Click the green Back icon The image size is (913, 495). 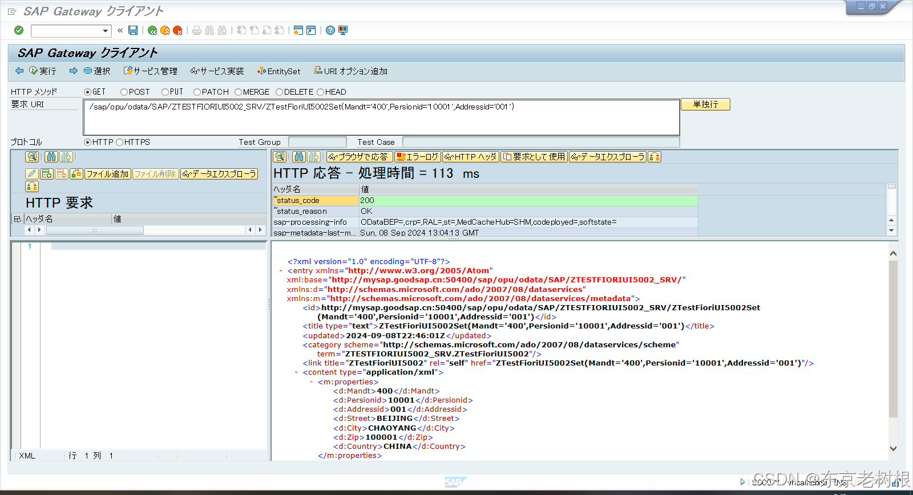tap(152, 30)
